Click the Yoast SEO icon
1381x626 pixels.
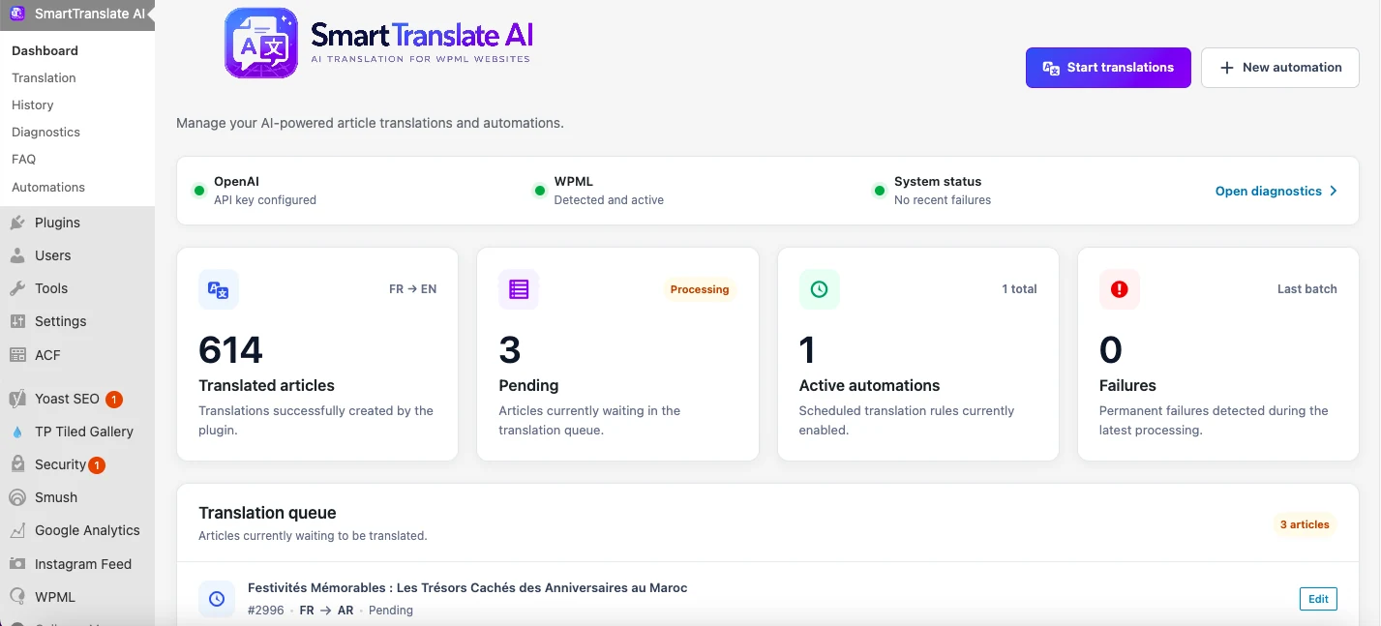point(16,399)
